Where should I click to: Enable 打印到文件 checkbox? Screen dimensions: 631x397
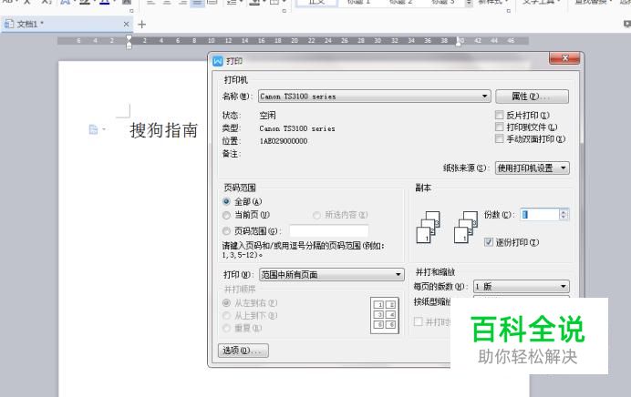[500, 127]
